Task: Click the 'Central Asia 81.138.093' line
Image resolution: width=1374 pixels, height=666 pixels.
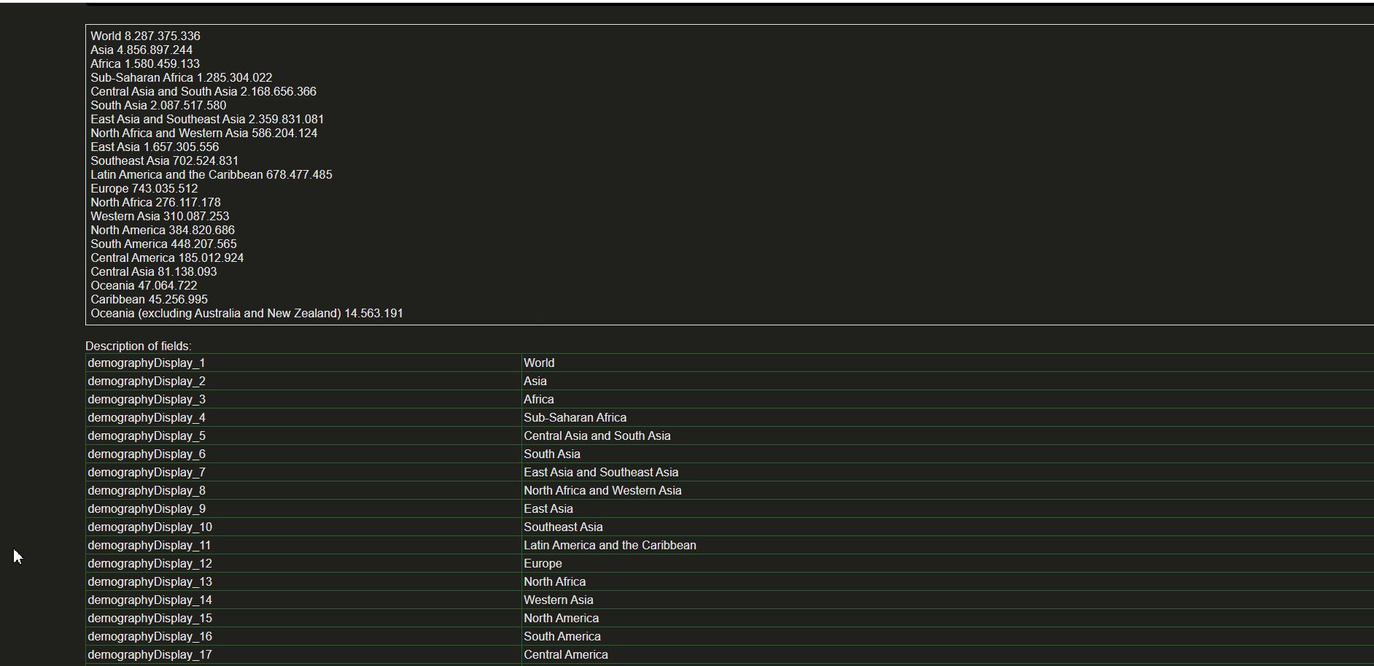Action: point(154,271)
